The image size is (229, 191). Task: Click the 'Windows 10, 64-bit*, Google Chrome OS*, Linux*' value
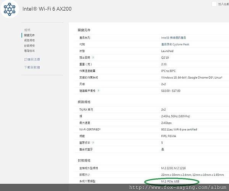pos(192,77)
